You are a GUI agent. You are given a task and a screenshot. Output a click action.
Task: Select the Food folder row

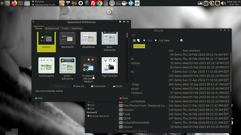[x=174, y=114]
